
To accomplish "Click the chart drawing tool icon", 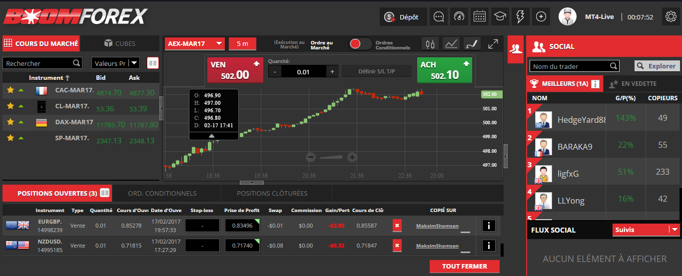I will [x=472, y=44].
